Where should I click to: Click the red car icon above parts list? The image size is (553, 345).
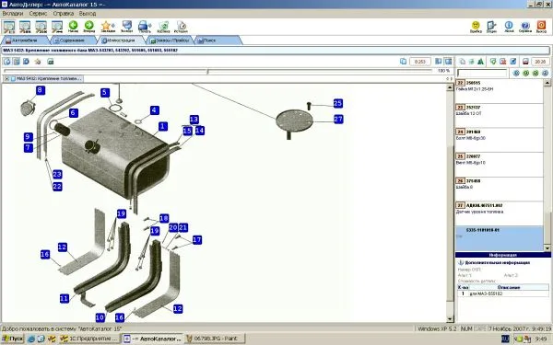pyautogui.click(x=525, y=62)
